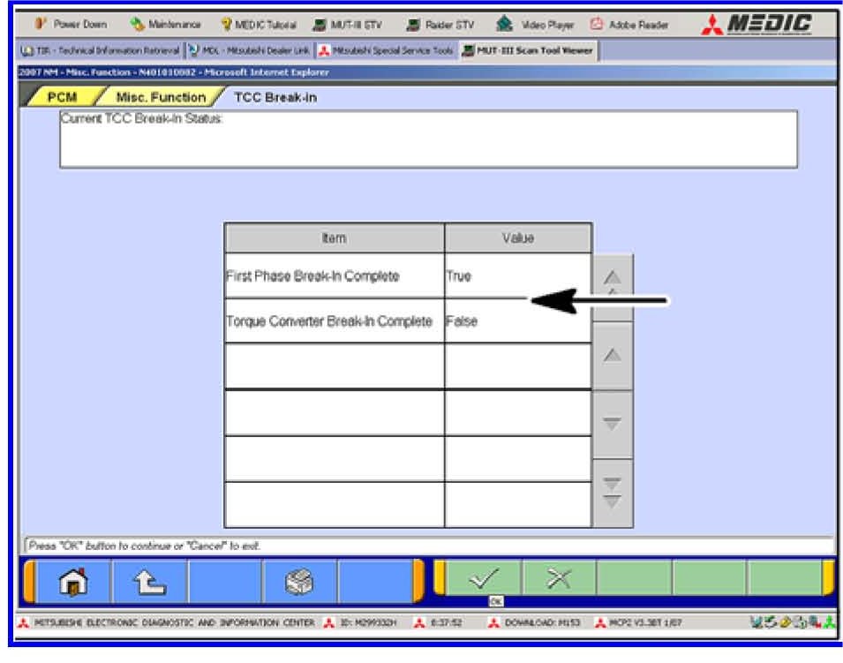Open Adobe Reader shortcut
Screen dimensions: 843x663
[634, 25]
